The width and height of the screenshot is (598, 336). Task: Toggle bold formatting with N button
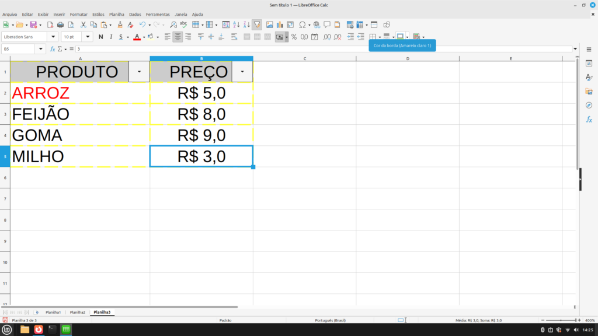coord(101,37)
